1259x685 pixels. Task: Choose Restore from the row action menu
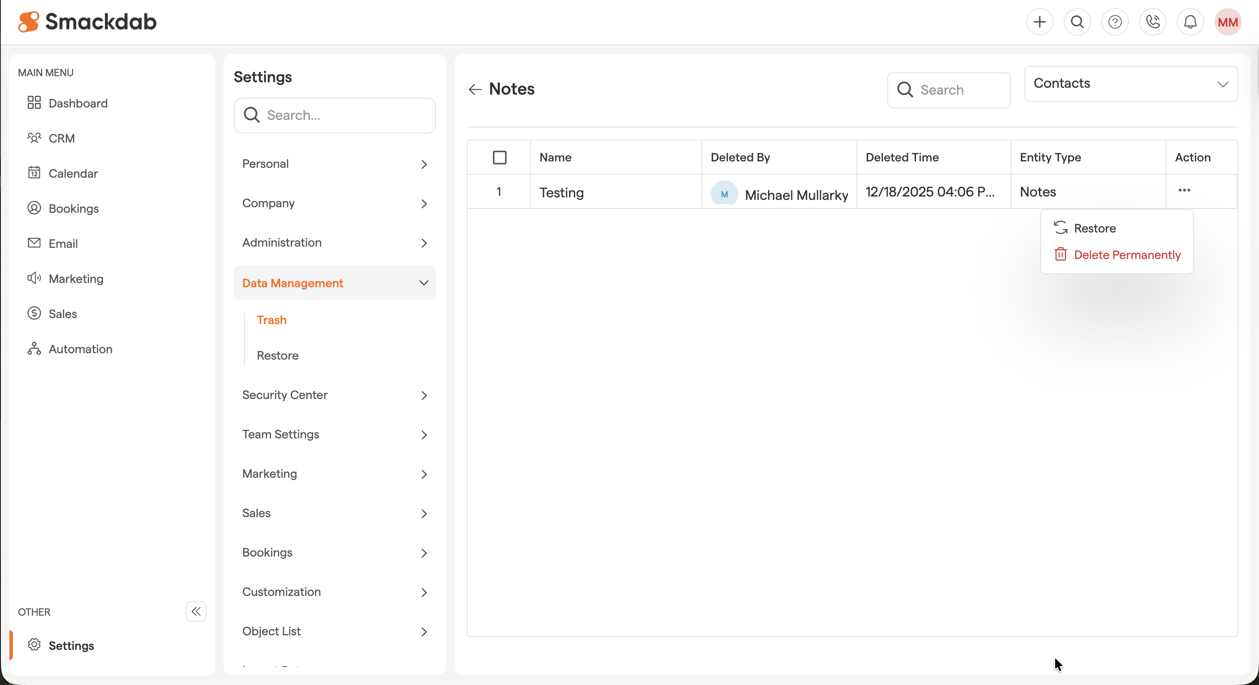[x=1095, y=228]
